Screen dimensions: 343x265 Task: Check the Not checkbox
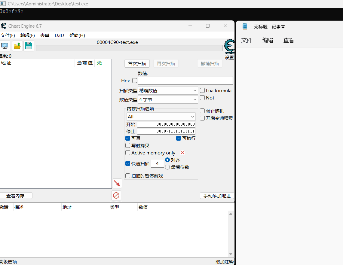tap(202, 98)
